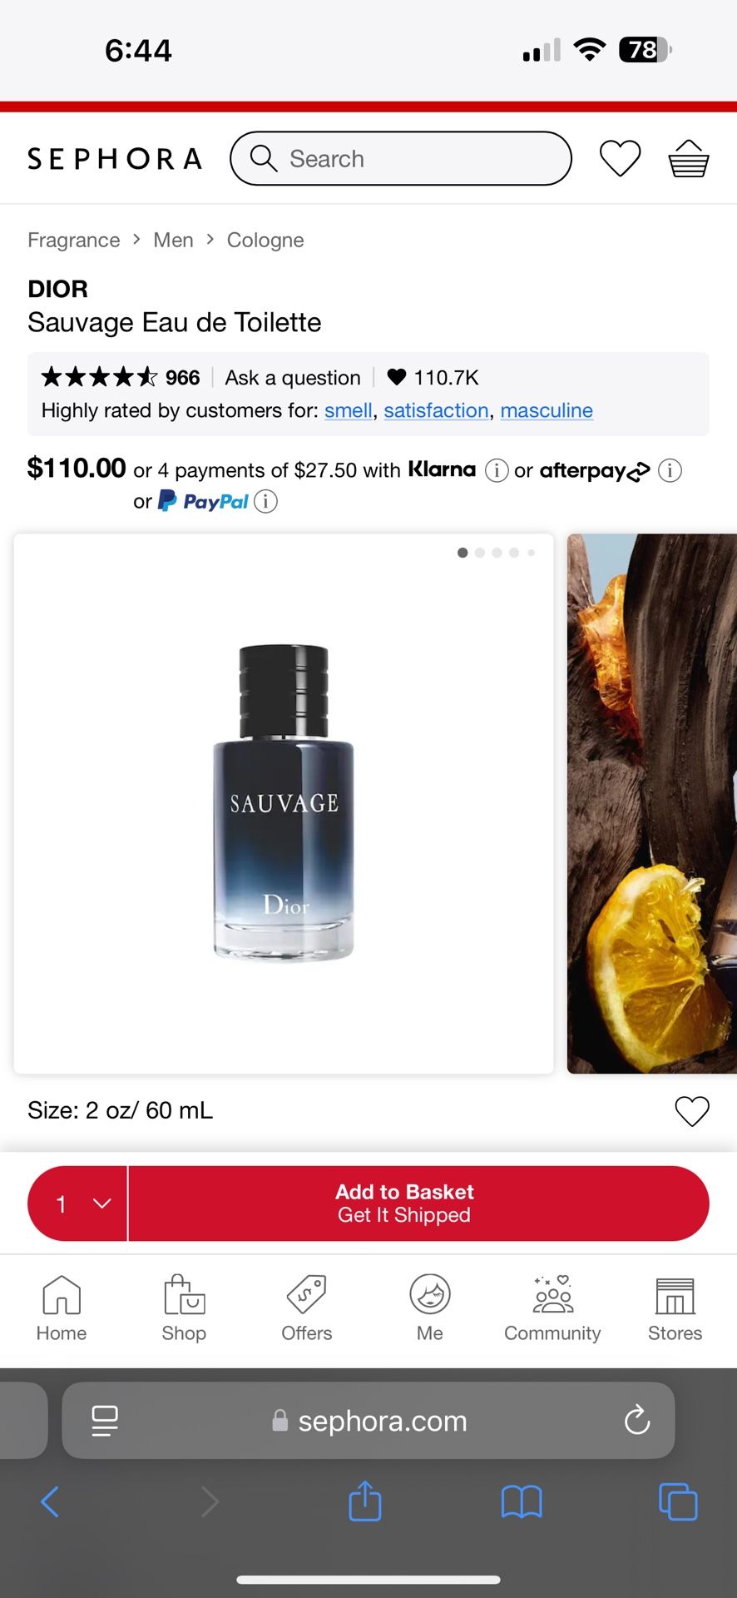Viewport: 737px width, 1598px height.
Task: Open the quantity dropdown showing 1
Action: tap(77, 1203)
